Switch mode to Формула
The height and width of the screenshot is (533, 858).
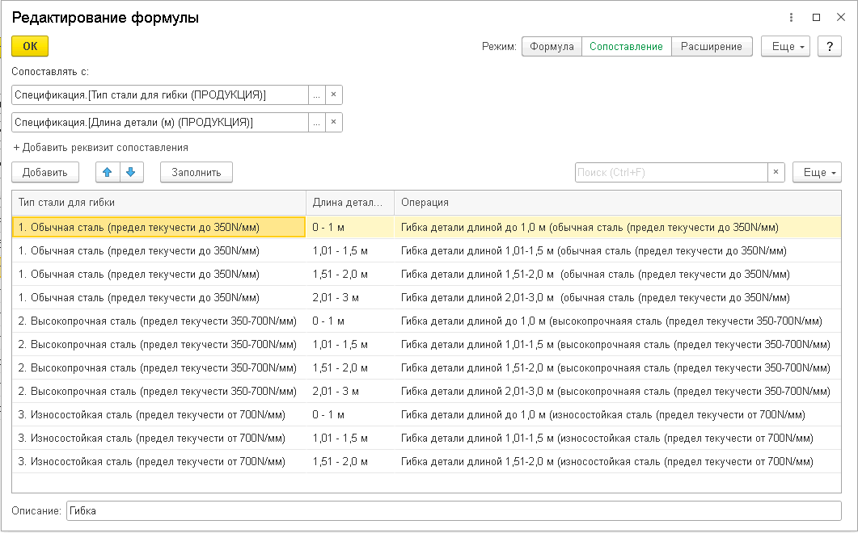(x=552, y=47)
